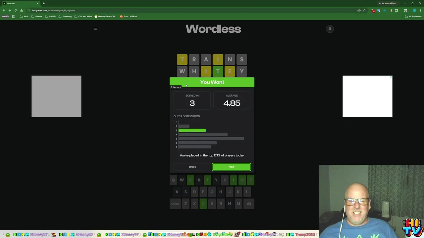Click the A key on on-screen keyboard
The height and width of the screenshot is (238, 424).
(x=177, y=192)
